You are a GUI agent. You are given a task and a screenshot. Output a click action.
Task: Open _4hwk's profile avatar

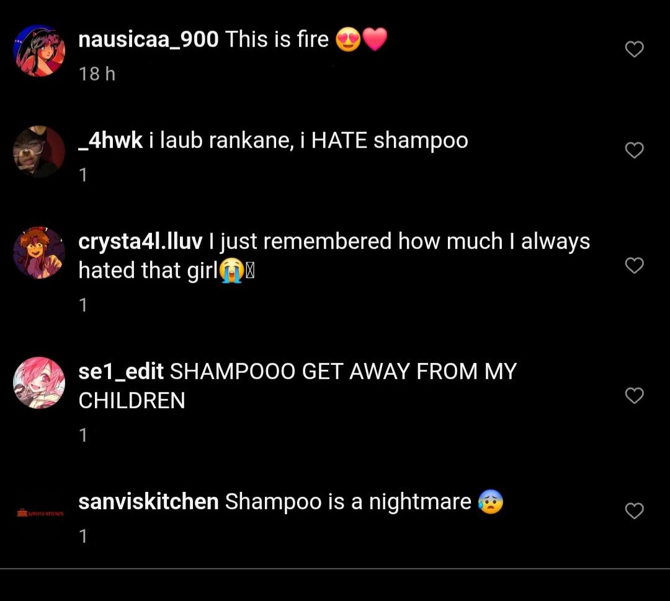[x=39, y=152]
